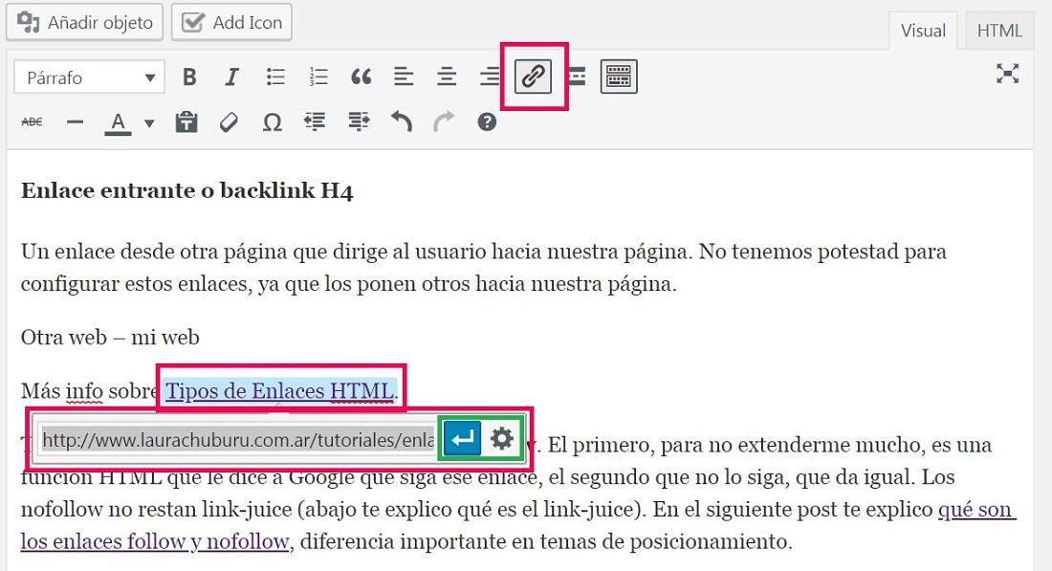This screenshot has height=571, width=1052.
Task: Toggle strikethrough formatting
Action: (x=32, y=121)
